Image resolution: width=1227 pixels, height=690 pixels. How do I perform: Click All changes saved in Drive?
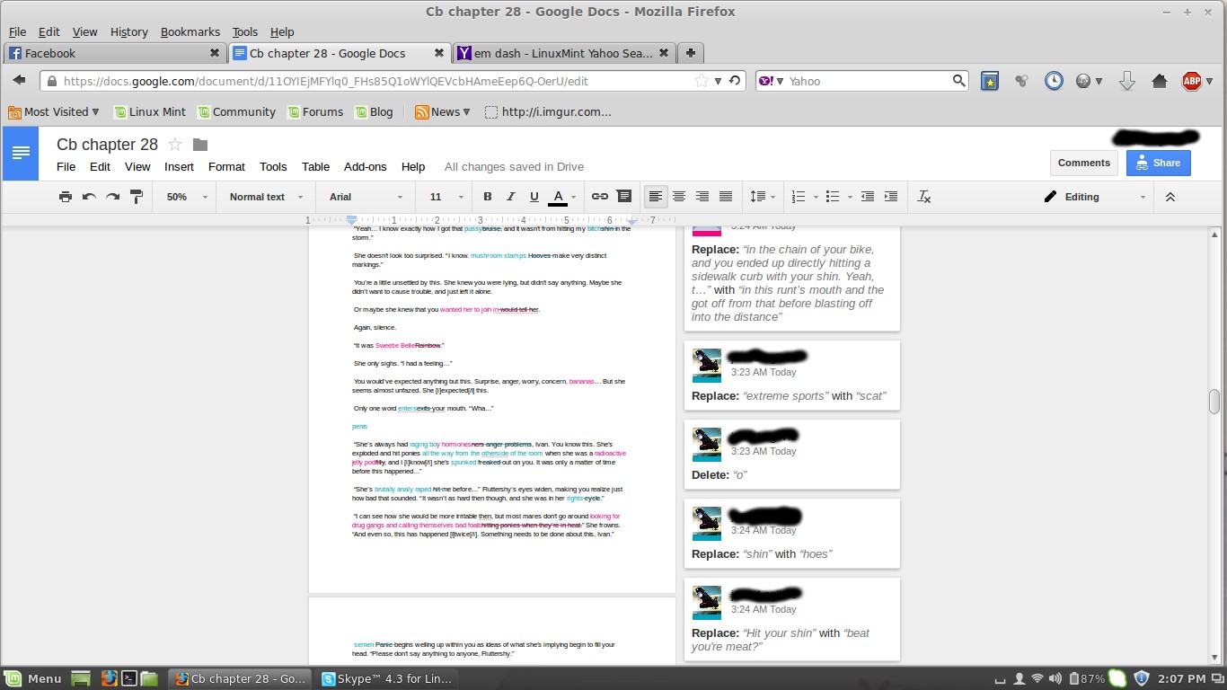514,166
